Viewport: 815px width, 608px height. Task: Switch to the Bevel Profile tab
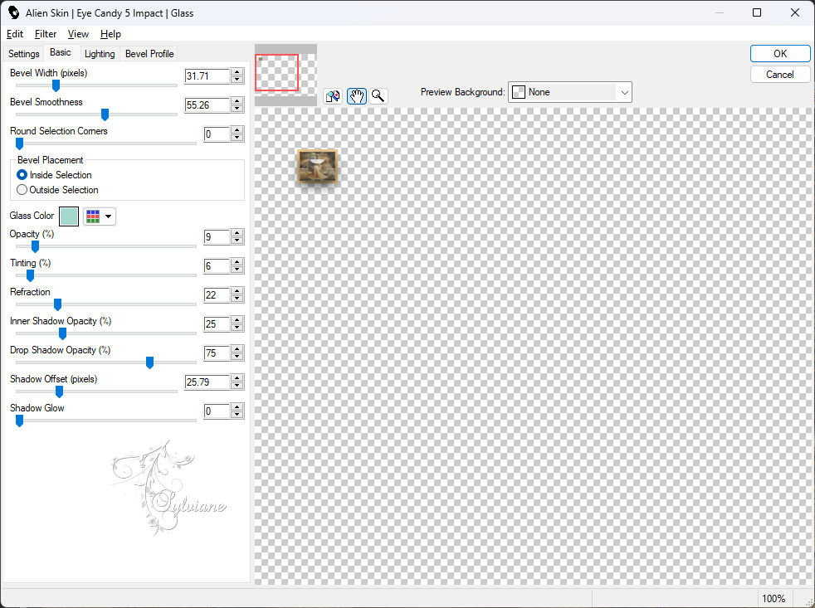(149, 54)
